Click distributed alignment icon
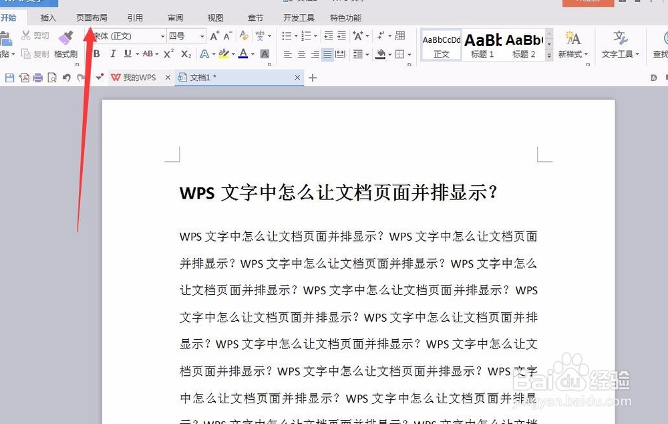The image size is (668, 424). [x=341, y=54]
